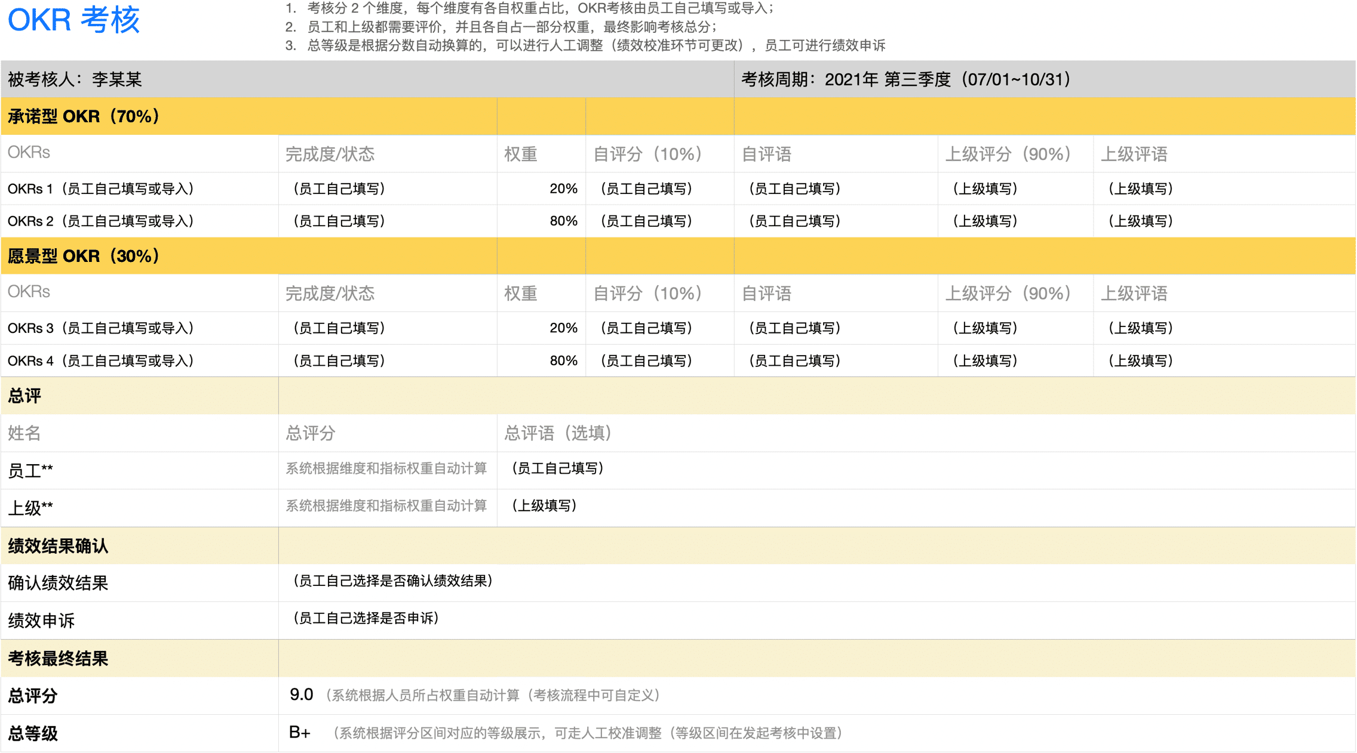Screen dimensions: 1357x753
Task: Click OKRs 1 完成度/状态 field
Action: [x=388, y=189]
